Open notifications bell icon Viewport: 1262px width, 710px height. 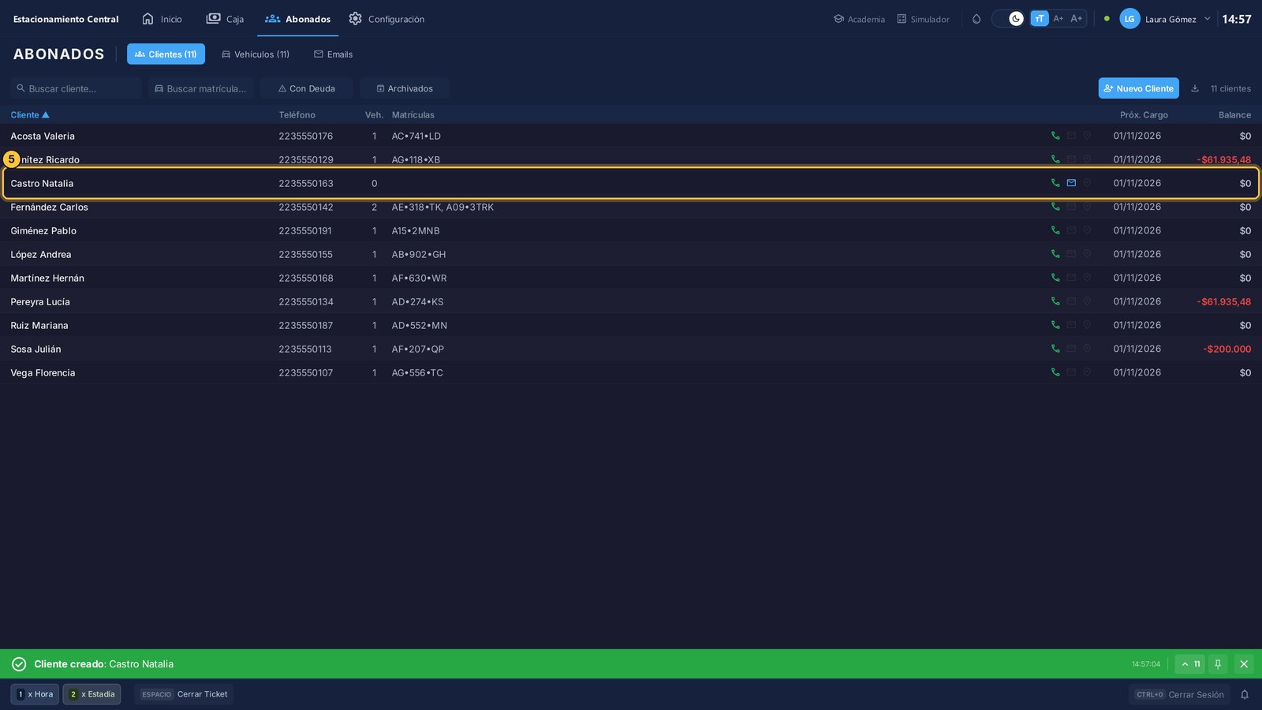pos(1245,694)
